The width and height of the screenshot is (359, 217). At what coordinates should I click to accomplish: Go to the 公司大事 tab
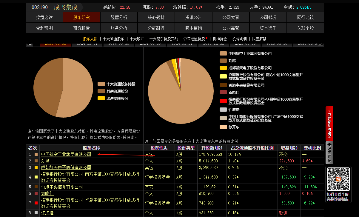tap(231, 18)
